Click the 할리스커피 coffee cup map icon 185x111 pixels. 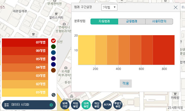[56, 14]
